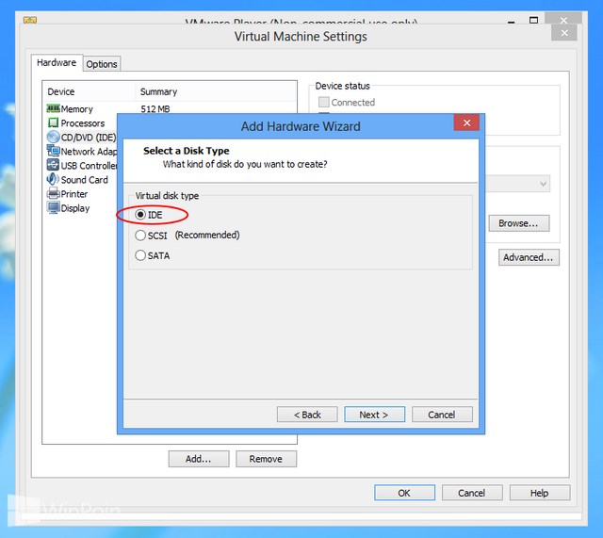This screenshot has height=538, width=603.
Task: Click the Help button
Action: click(540, 493)
